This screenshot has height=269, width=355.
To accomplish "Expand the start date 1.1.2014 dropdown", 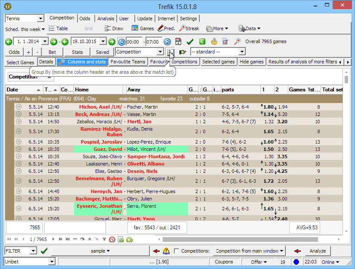I will click(x=44, y=42).
